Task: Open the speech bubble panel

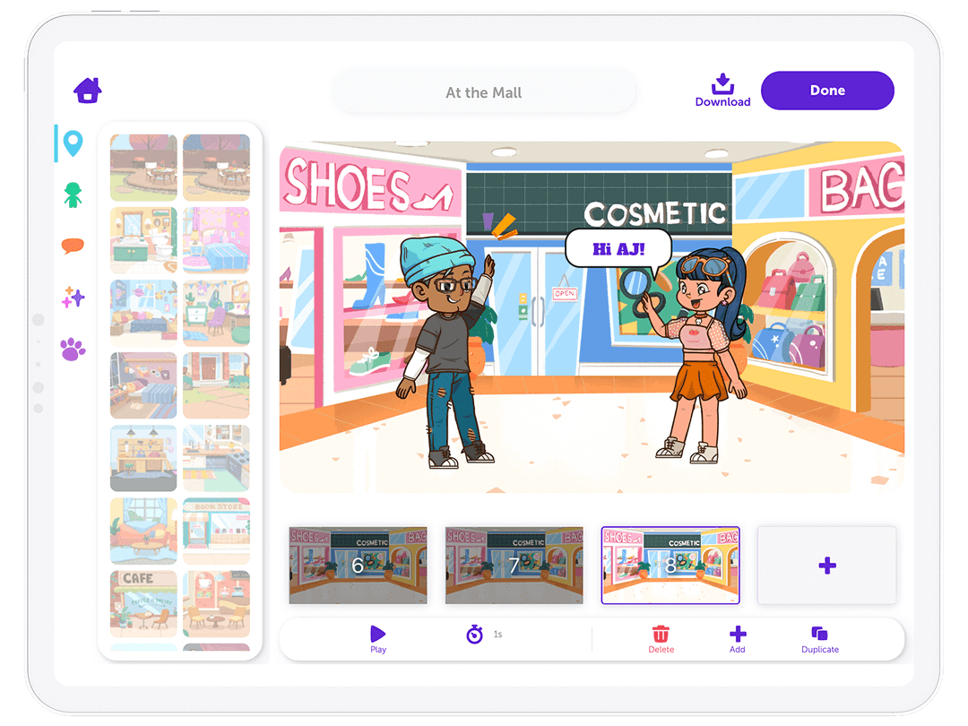Action: pyautogui.click(x=73, y=246)
